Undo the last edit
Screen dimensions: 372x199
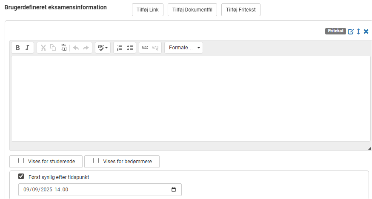[x=76, y=48]
